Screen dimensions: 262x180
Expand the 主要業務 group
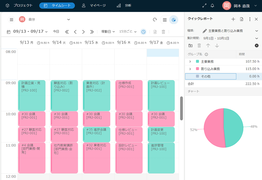(x=190, y=62)
